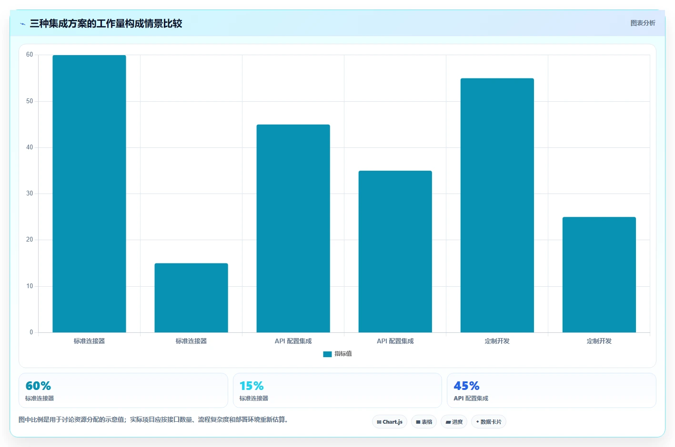Click the shortest bar at value 15
This screenshot has height=447, width=675.
[x=191, y=298]
